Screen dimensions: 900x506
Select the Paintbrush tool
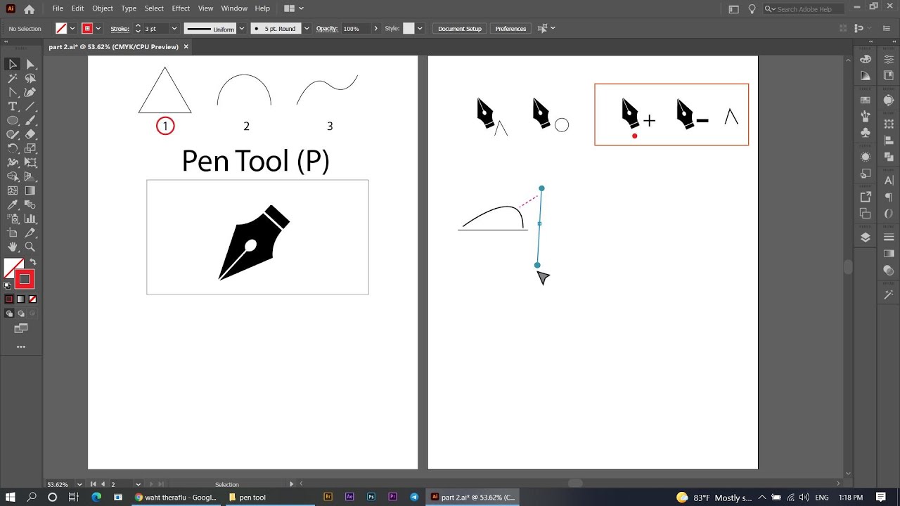(30, 121)
